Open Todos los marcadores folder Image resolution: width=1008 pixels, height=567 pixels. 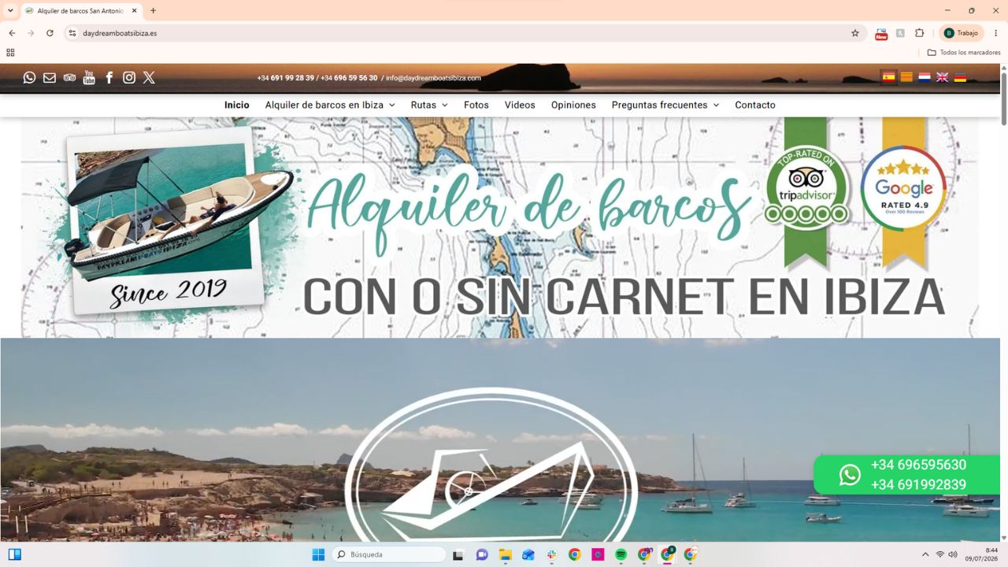point(964,53)
